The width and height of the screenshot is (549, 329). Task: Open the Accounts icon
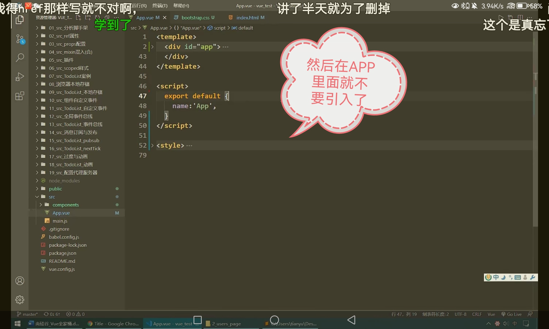[x=20, y=281]
